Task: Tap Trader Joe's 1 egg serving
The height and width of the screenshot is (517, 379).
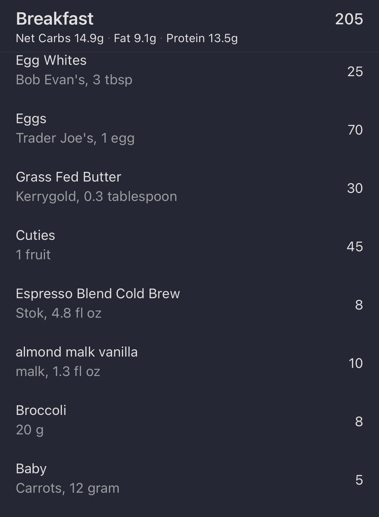Action: click(x=75, y=138)
